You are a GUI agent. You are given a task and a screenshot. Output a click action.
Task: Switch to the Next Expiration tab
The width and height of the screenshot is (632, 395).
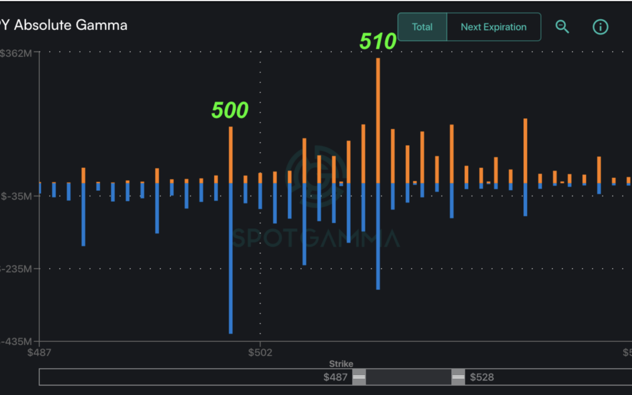point(493,27)
